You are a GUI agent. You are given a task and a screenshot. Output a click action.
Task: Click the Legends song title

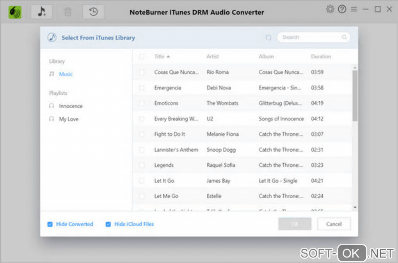tap(164, 165)
